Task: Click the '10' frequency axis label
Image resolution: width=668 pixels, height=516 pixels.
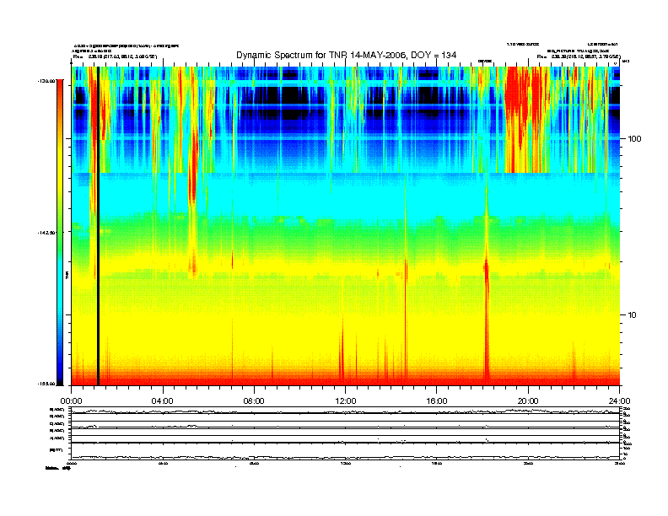Action: click(633, 315)
